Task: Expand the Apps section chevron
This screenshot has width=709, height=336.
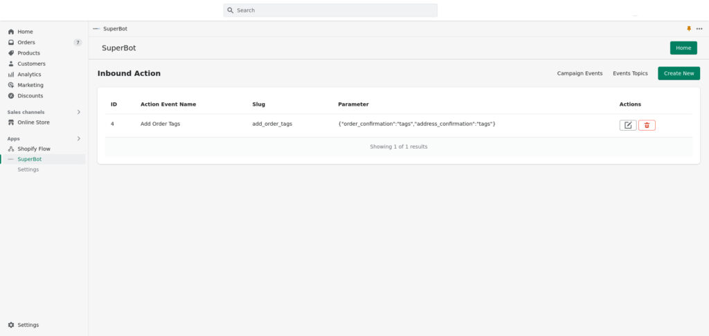Action: (79, 139)
